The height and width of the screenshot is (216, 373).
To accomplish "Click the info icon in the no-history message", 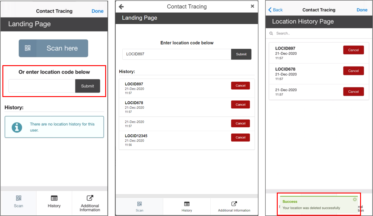I will click(x=17, y=127).
